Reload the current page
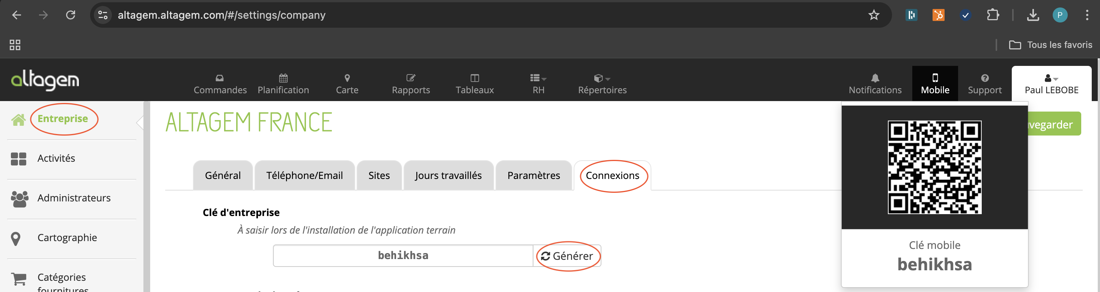Viewport: 1100px width, 292px height. (x=71, y=15)
